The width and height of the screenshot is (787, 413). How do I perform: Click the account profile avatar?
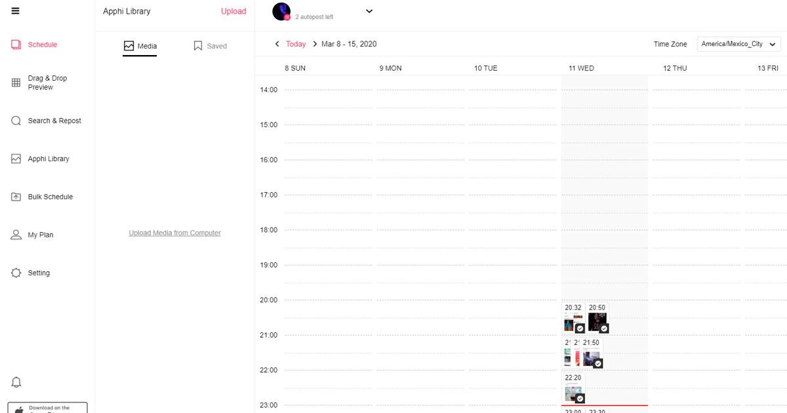pyautogui.click(x=281, y=12)
